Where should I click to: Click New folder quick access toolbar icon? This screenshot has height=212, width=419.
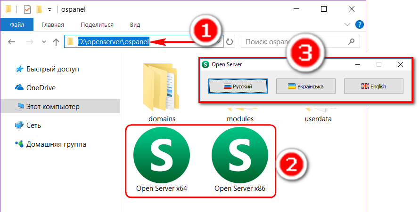39,9
